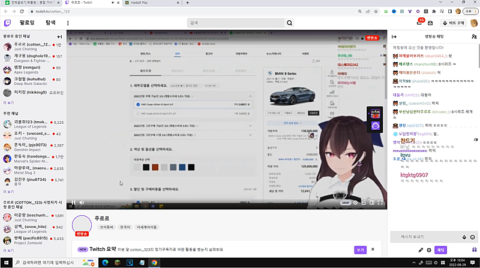
Task: Open cotton__123 channel in followed list
Action: coord(33,47)
